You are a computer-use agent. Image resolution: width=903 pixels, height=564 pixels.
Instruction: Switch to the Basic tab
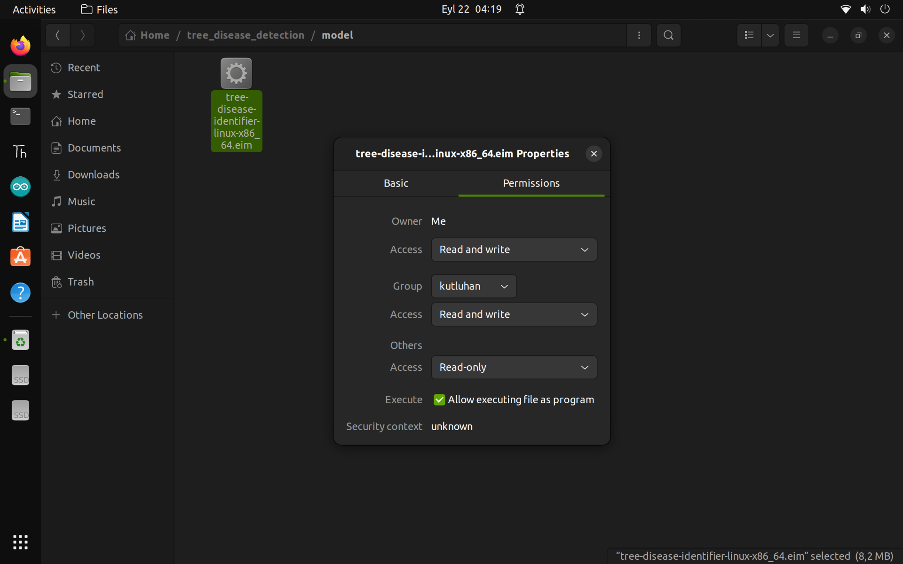pyautogui.click(x=396, y=183)
